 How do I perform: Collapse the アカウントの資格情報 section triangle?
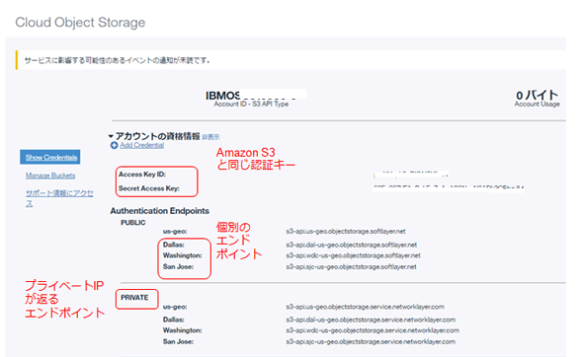(x=111, y=136)
